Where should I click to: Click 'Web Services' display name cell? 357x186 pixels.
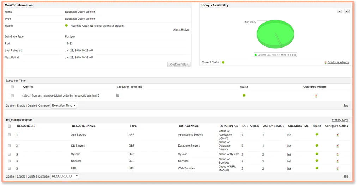pos(187,168)
